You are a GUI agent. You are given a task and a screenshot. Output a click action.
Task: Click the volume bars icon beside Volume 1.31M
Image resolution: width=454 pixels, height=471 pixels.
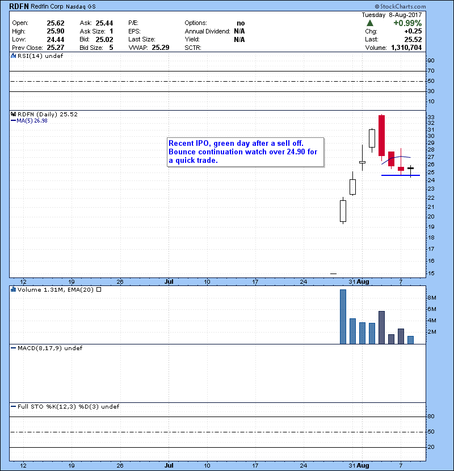point(13,290)
